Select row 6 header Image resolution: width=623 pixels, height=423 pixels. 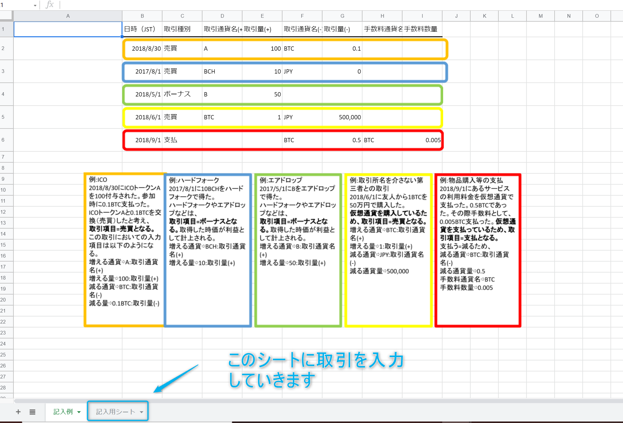pos(6,140)
